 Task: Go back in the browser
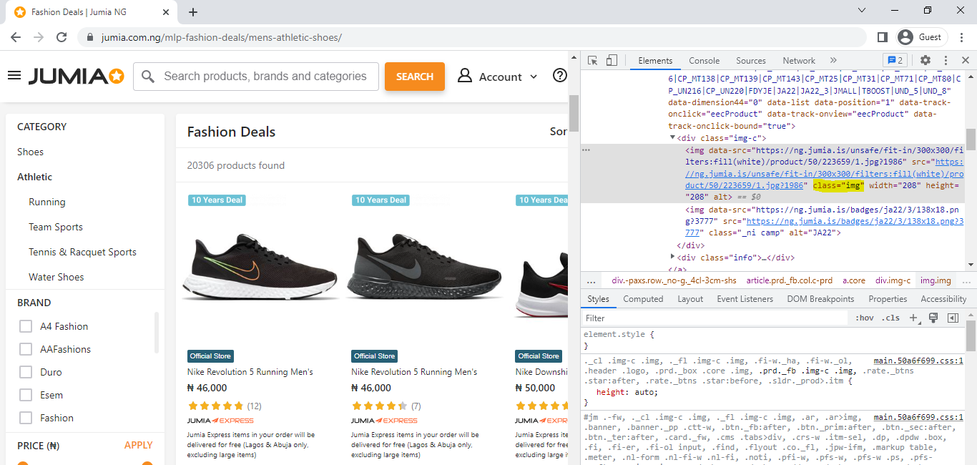click(16, 37)
